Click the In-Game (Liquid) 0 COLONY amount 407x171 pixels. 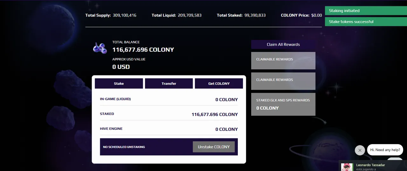click(226, 99)
